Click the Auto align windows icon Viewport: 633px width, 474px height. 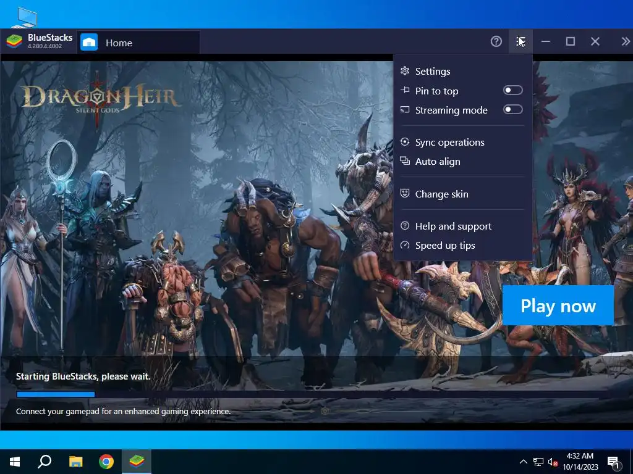click(x=404, y=161)
